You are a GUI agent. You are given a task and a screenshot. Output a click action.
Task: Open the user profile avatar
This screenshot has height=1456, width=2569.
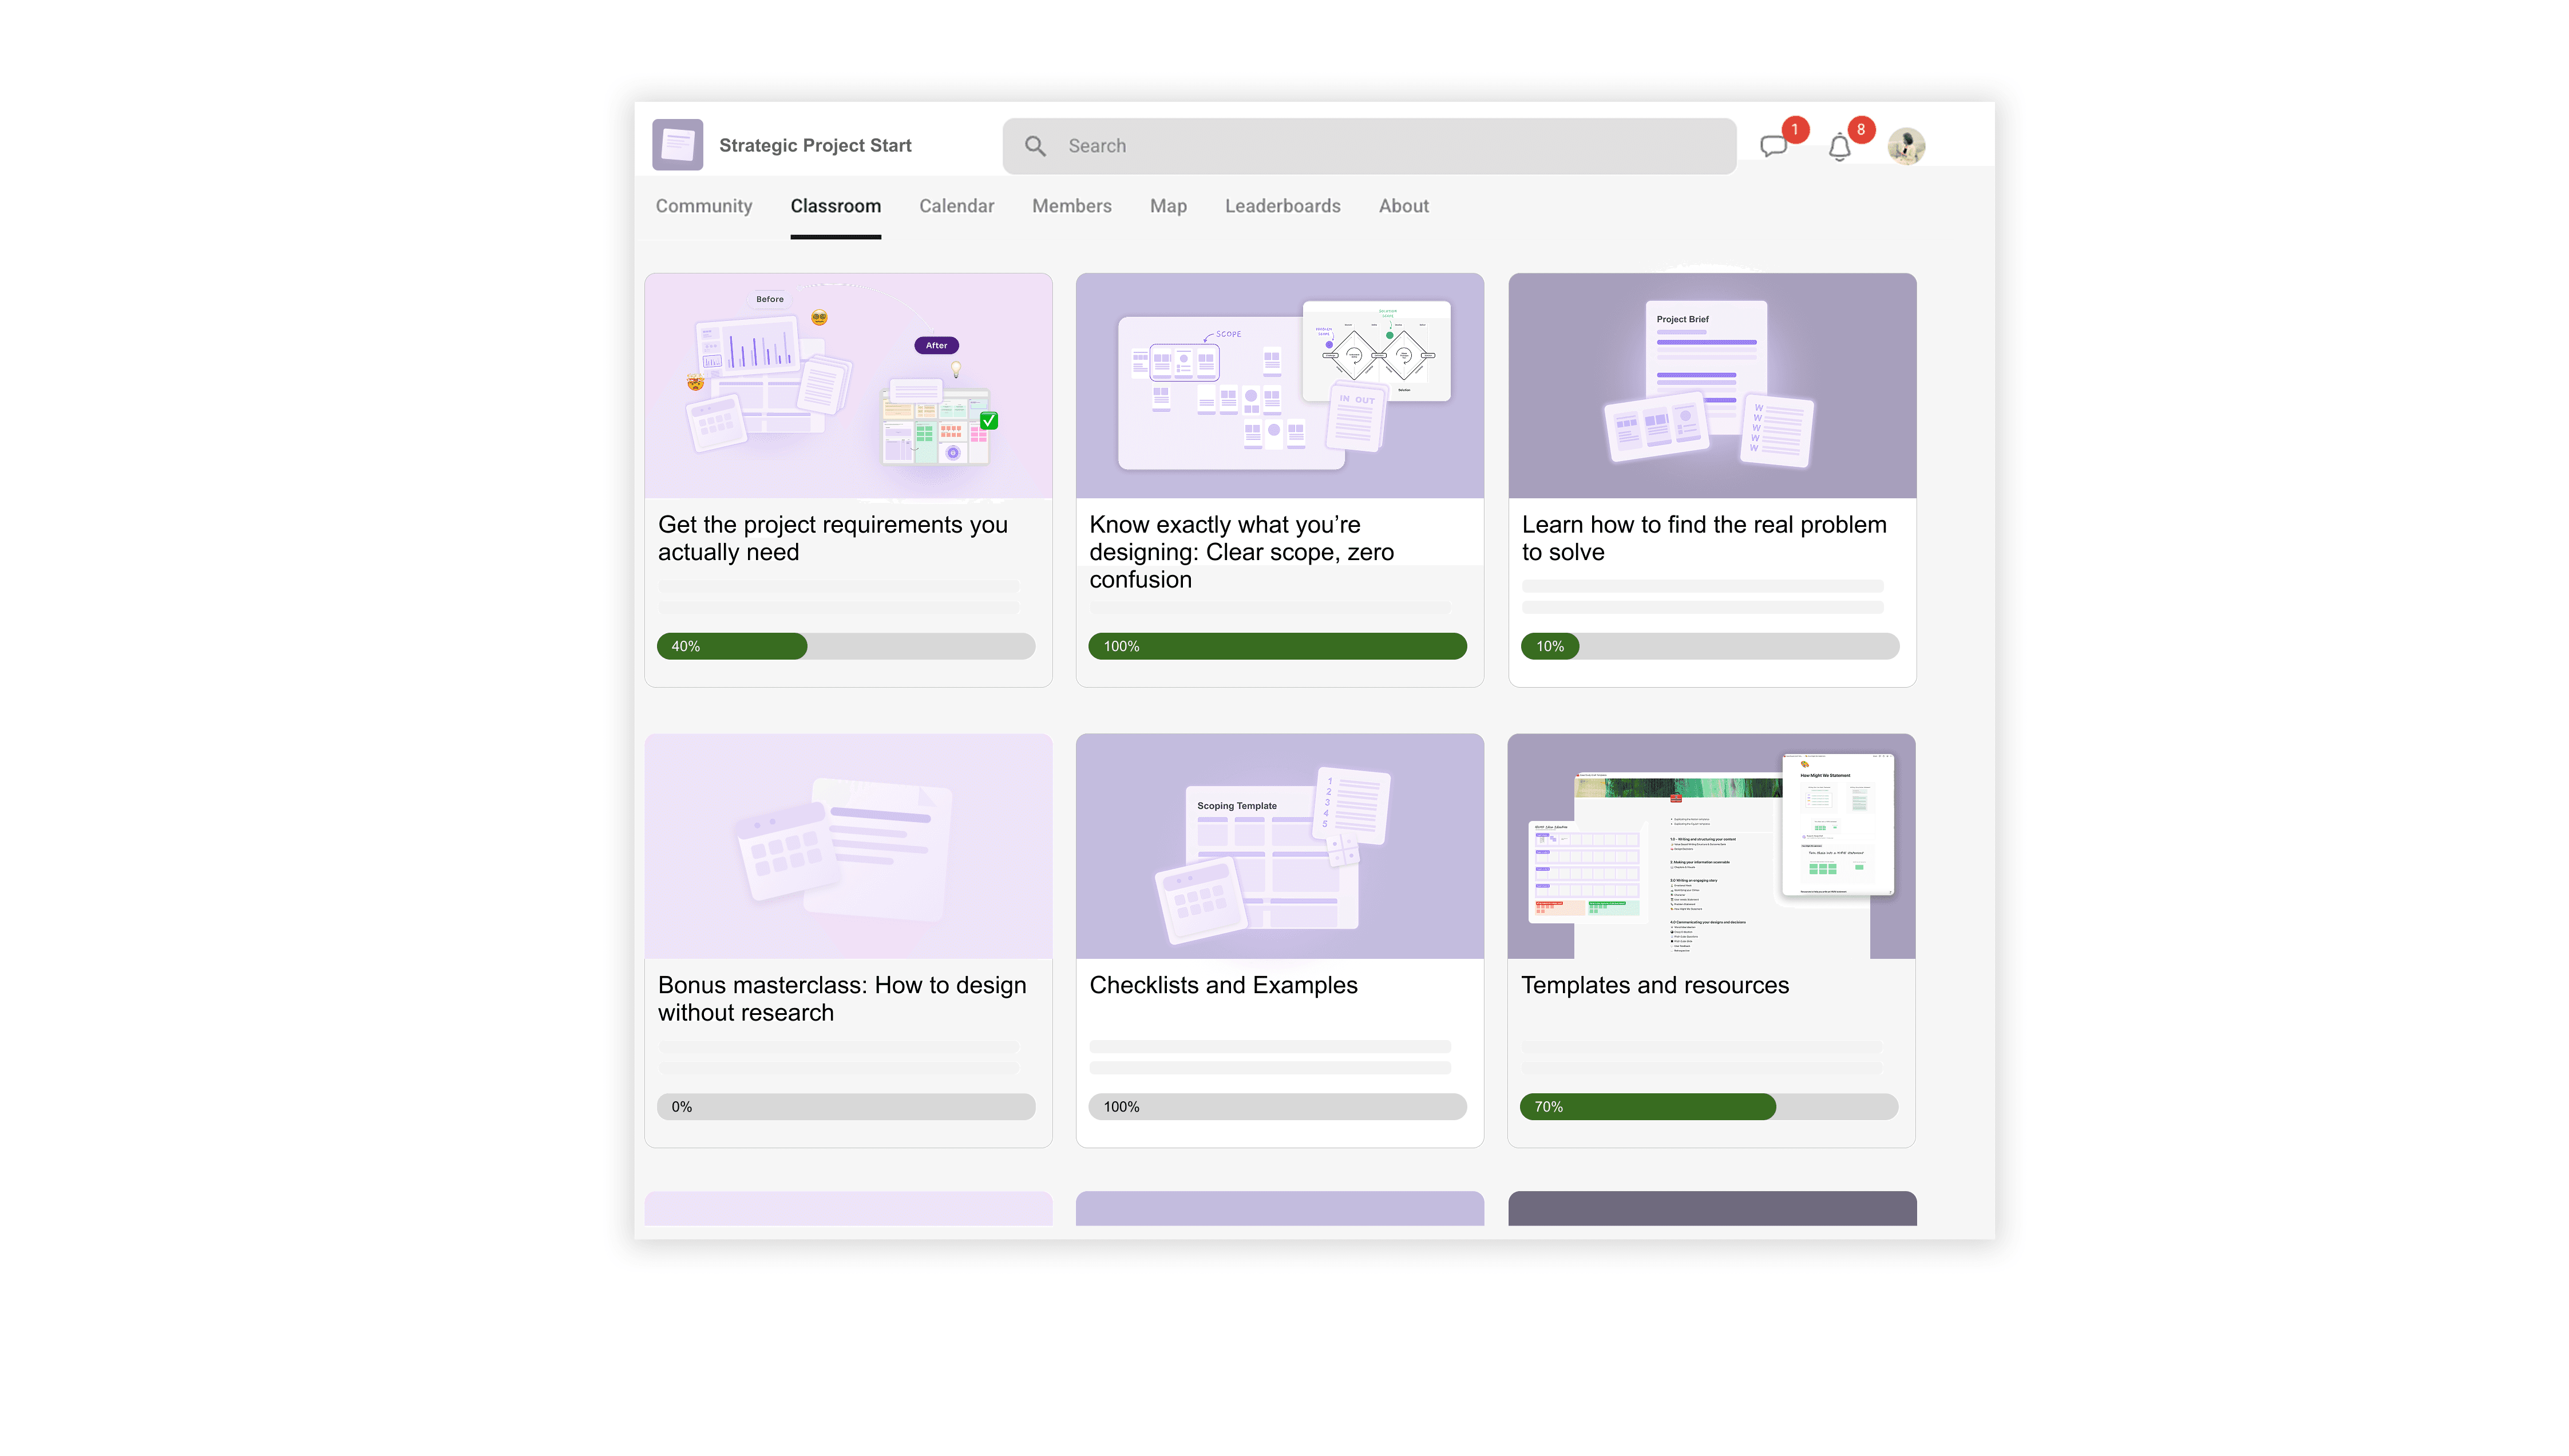[1906, 146]
